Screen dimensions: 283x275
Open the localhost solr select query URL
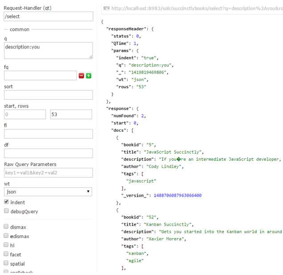point(197,8)
